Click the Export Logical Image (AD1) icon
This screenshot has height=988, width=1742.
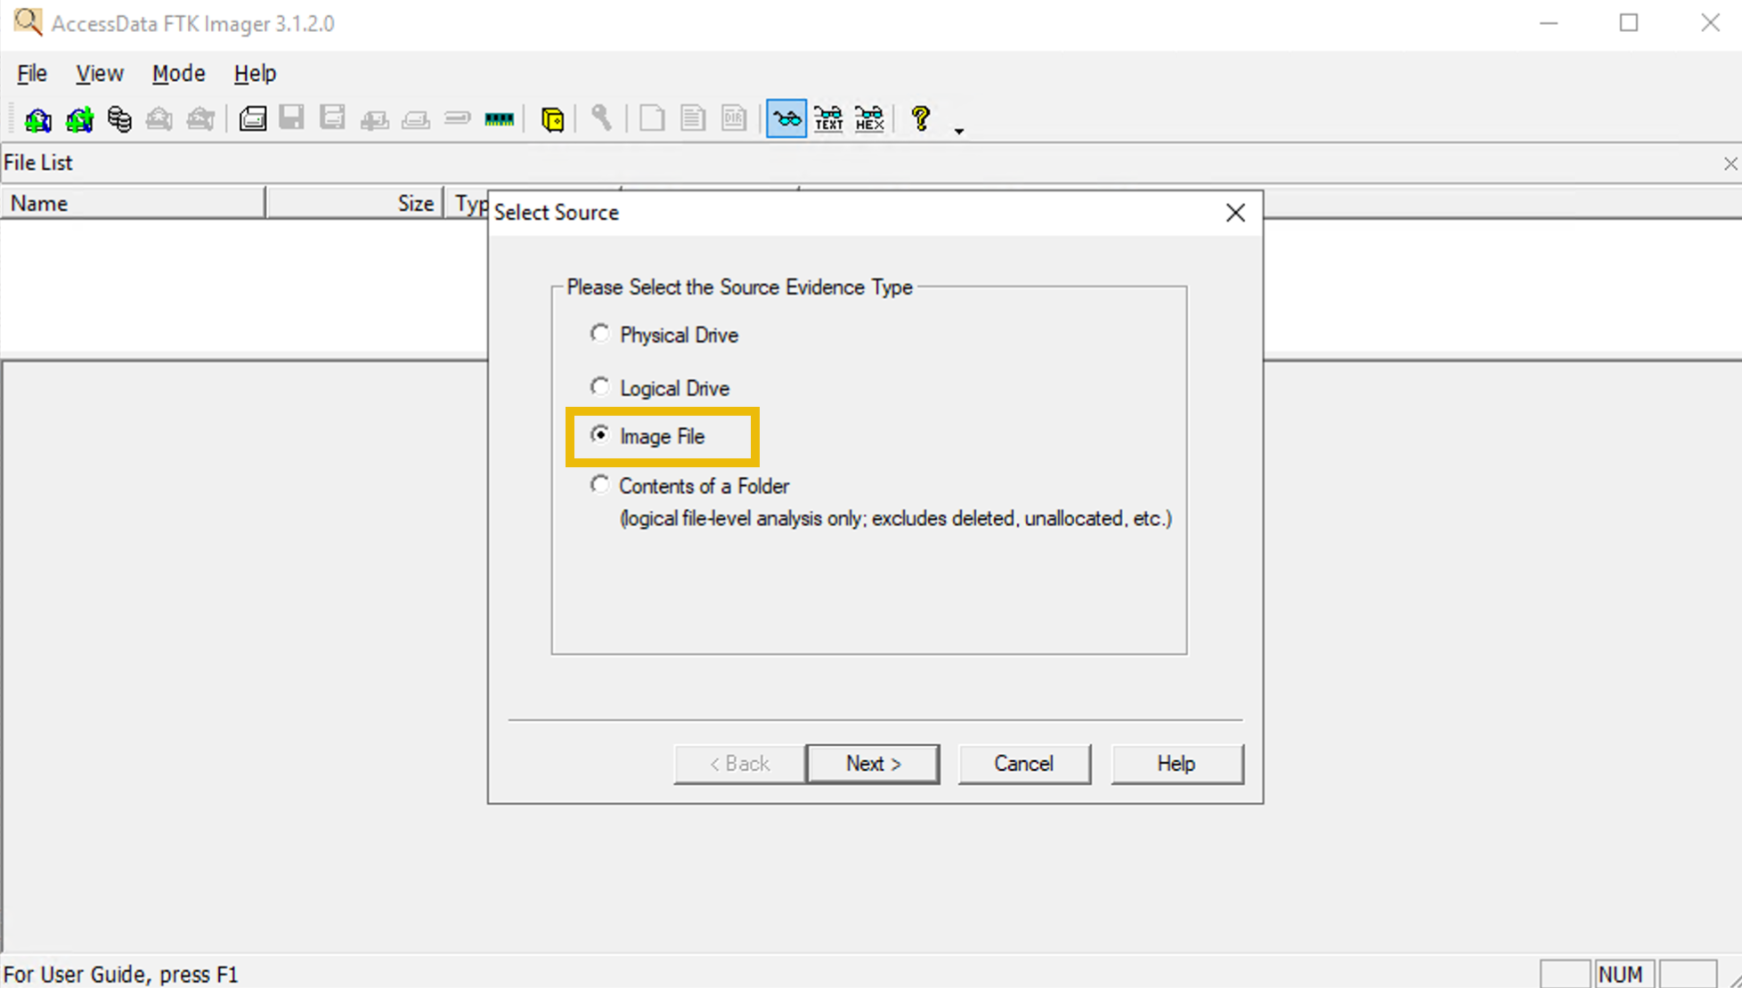[332, 118]
